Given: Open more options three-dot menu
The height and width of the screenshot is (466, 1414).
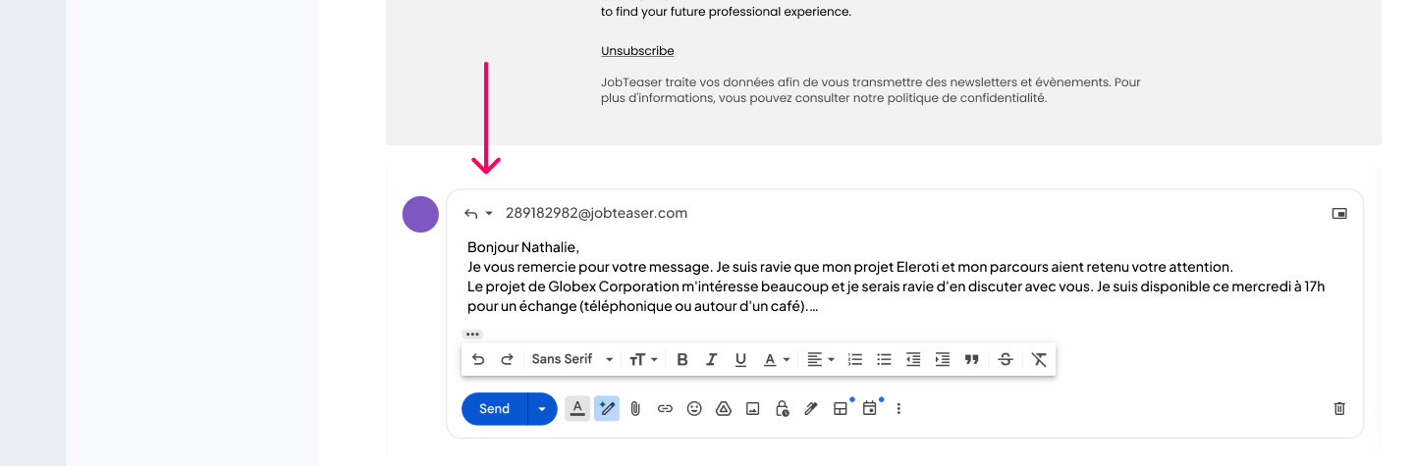Looking at the screenshot, I should point(898,409).
